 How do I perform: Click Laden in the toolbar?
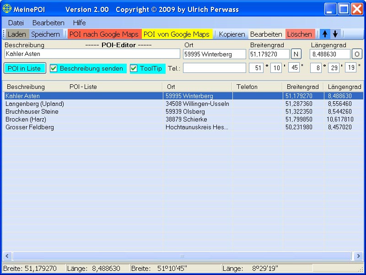[17, 34]
